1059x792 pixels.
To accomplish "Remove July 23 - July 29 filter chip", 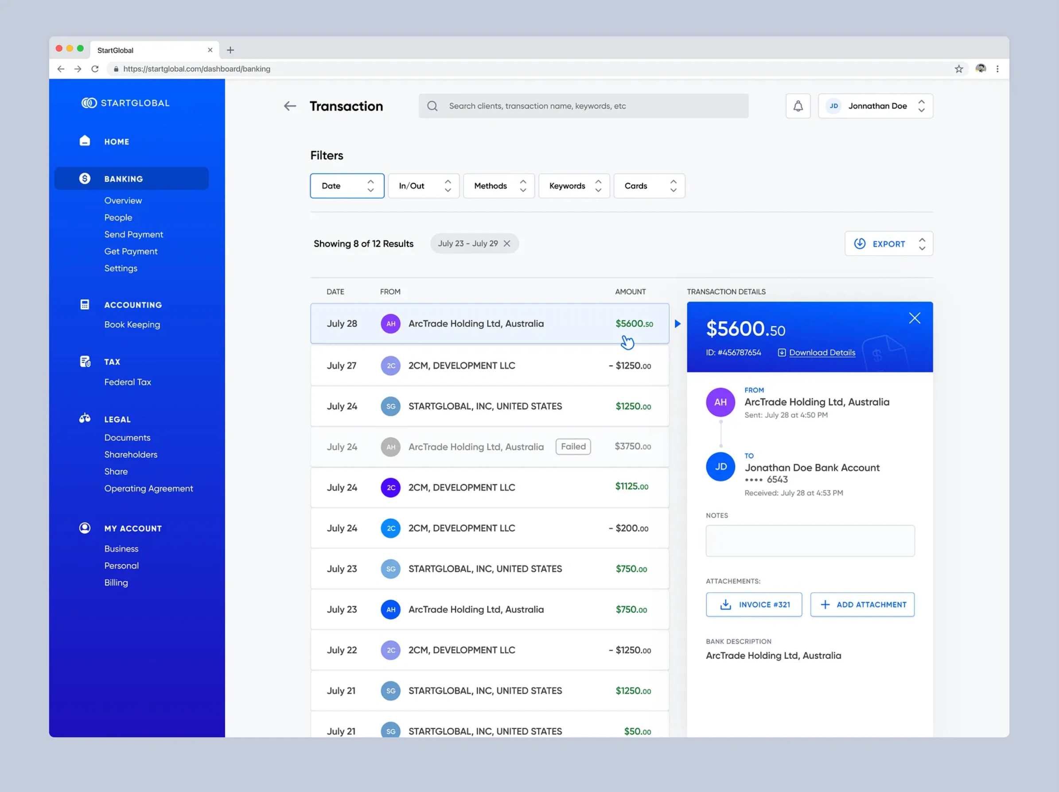I will click(x=507, y=244).
